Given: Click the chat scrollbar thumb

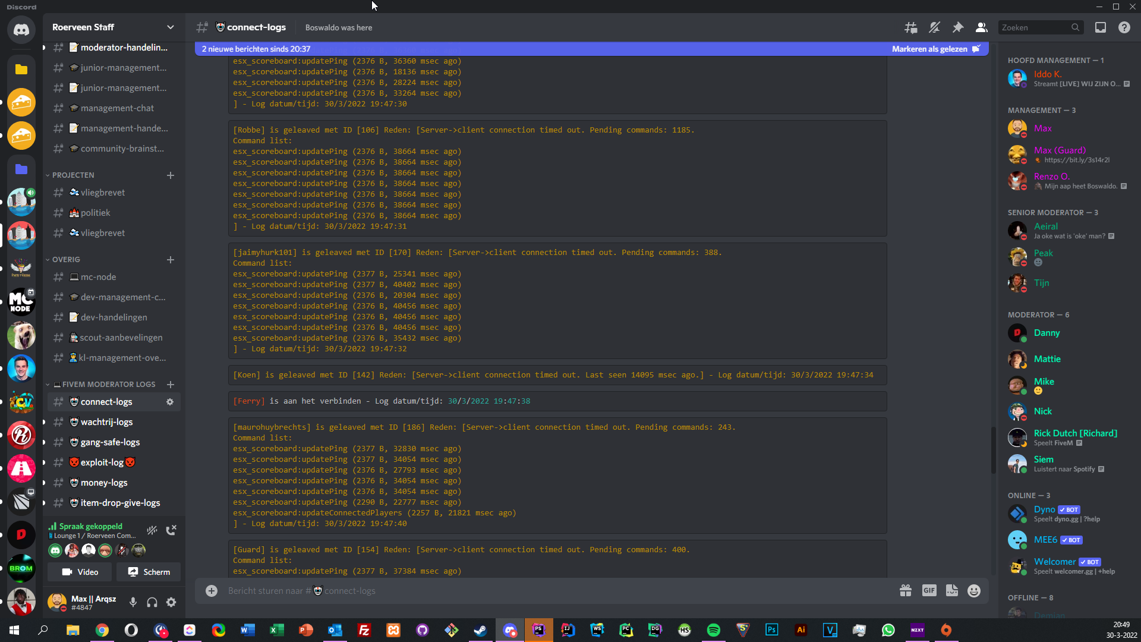Looking at the screenshot, I should [x=993, y=450].
